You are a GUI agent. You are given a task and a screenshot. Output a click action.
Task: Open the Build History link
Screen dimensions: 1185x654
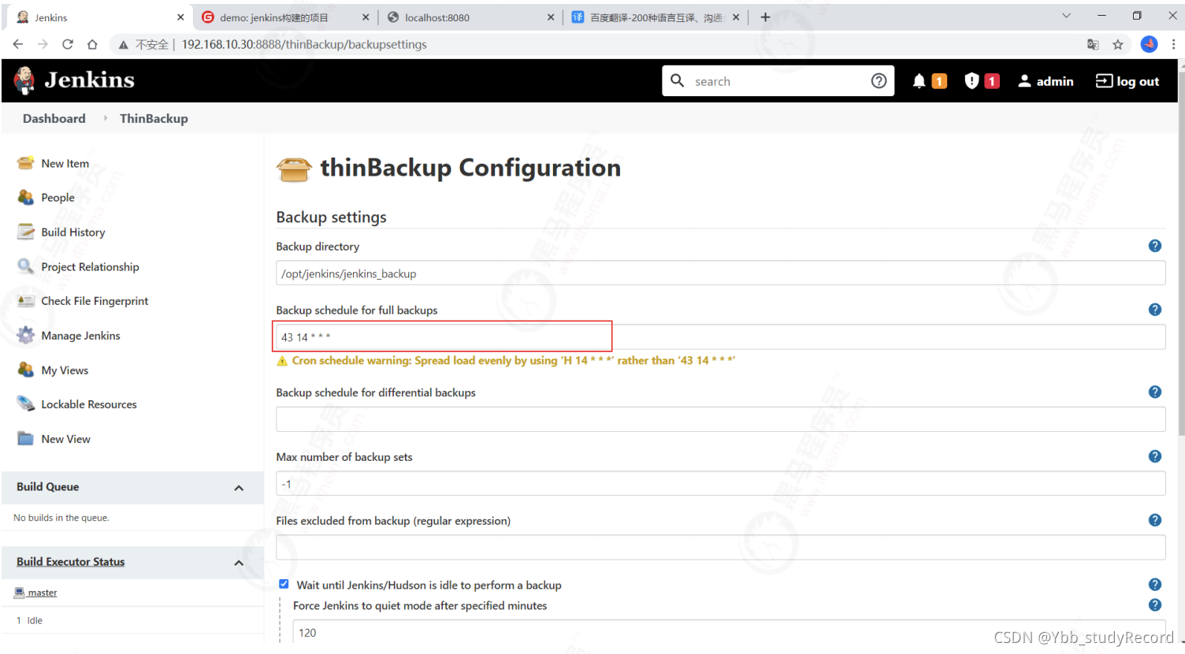[73, 232]
